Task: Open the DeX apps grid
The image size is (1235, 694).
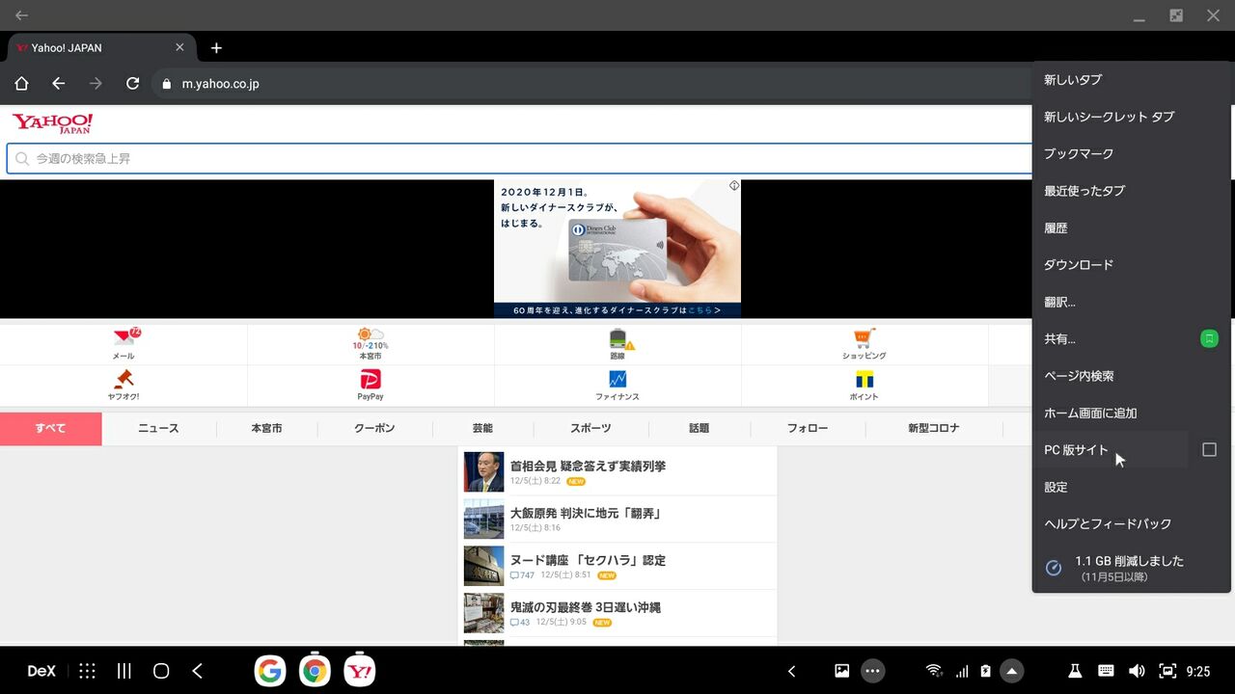Action: coord(87,671)
